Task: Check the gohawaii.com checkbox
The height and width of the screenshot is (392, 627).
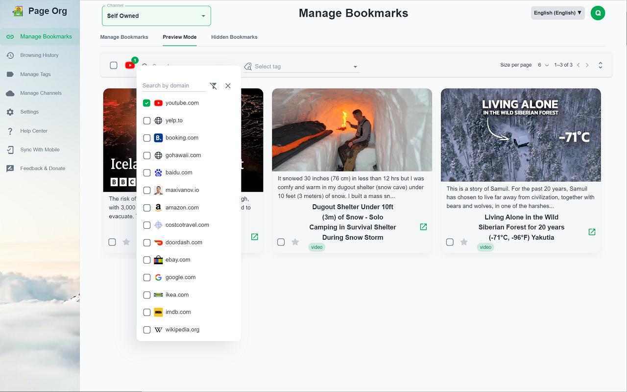Action: [146, 155]
